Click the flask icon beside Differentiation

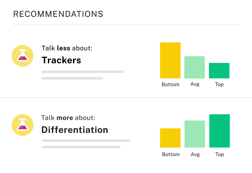tap(23, 125)
